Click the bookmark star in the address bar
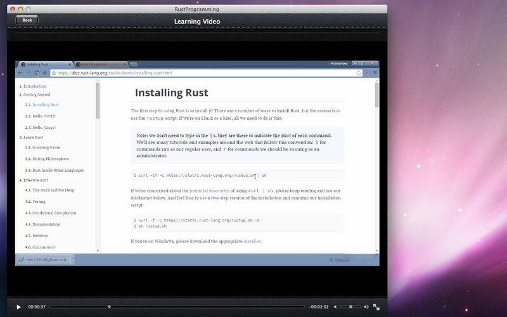 (359, 73)
